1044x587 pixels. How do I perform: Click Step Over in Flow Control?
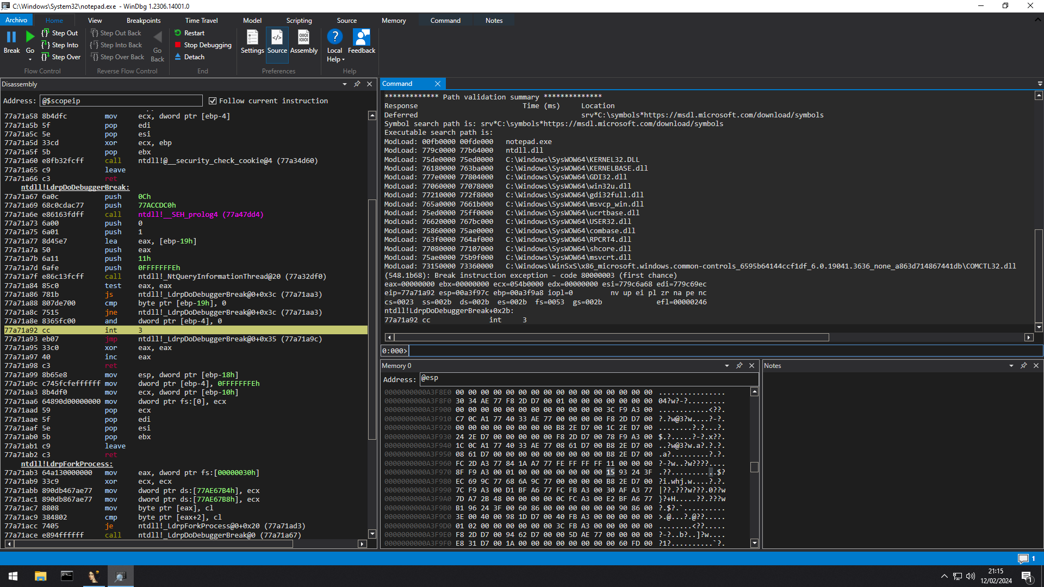[61, 57]
